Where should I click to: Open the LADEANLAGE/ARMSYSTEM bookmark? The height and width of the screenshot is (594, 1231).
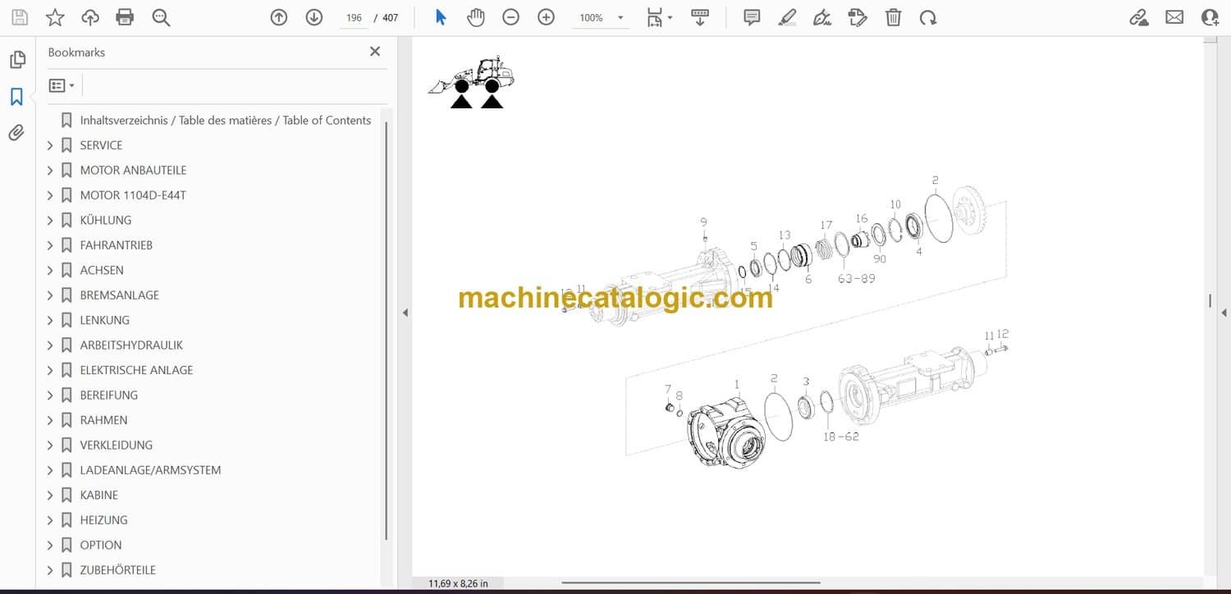coord(150,471)
